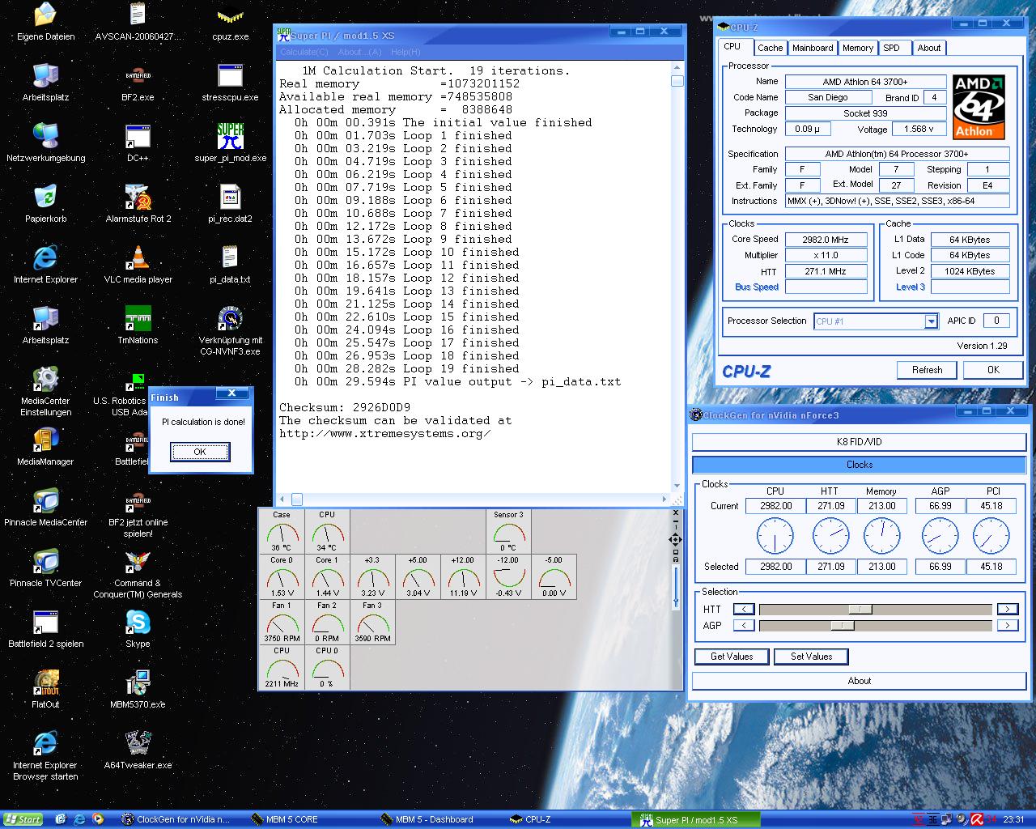Screen dimensions: 1036x829
Task: Select the CPU tab in CPU-Z
Action: (x=736, y=47)
